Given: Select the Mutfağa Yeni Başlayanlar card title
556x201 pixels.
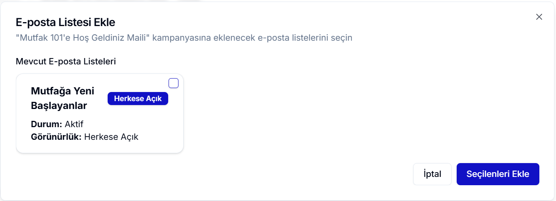Looking at the screenshot, I should 63,98.
